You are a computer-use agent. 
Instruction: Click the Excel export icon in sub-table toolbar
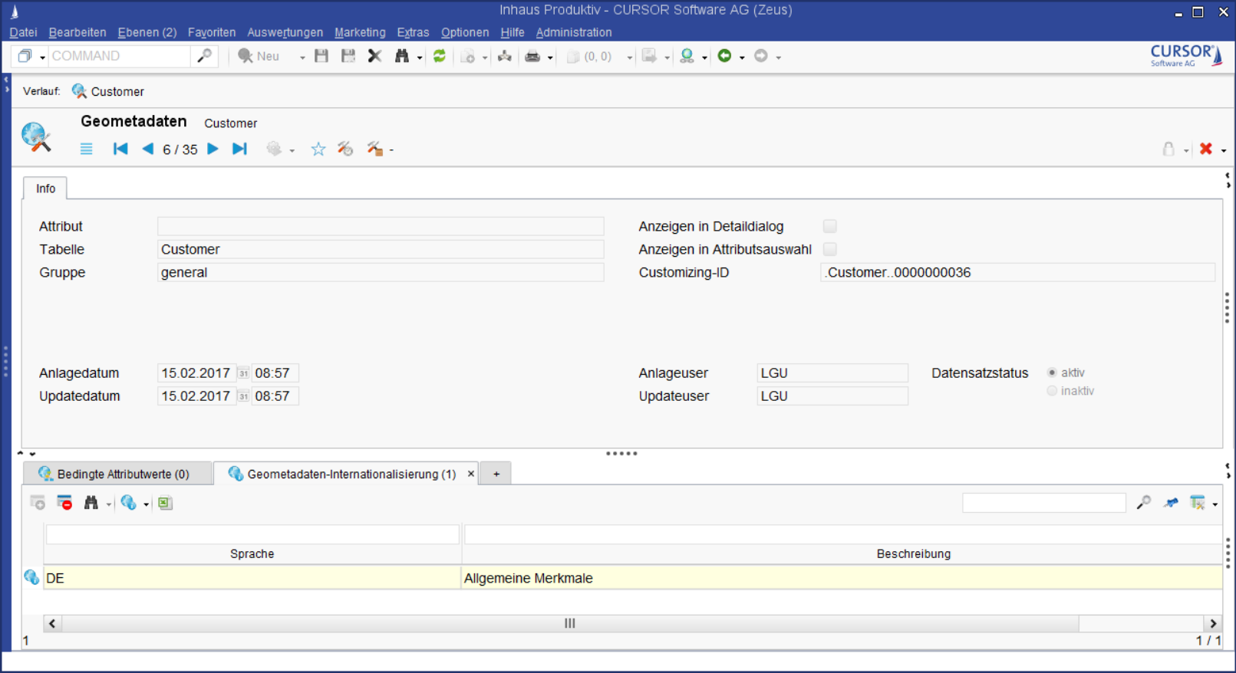pos(165,503)
